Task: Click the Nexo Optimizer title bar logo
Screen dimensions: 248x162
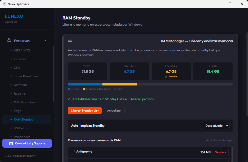Action: (x=4, y=4)
